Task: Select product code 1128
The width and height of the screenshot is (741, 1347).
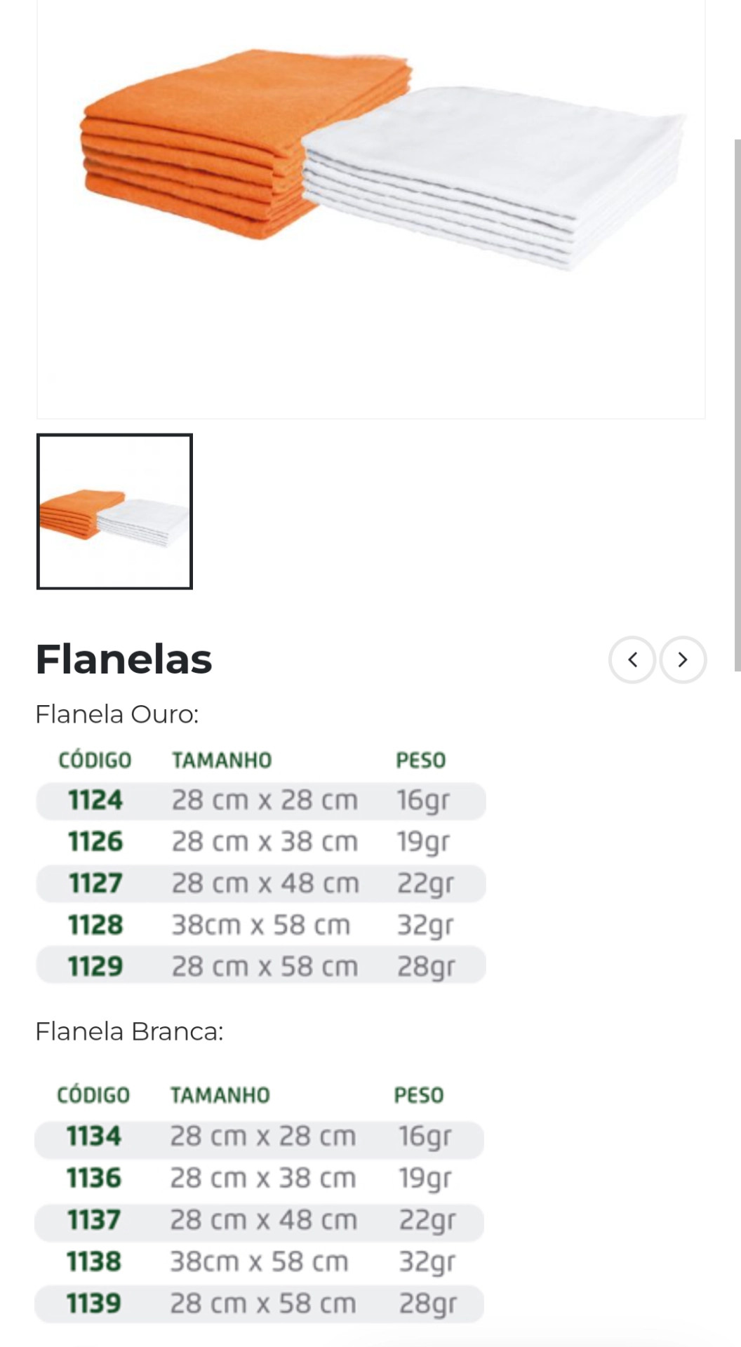Action: click(95, 925)
